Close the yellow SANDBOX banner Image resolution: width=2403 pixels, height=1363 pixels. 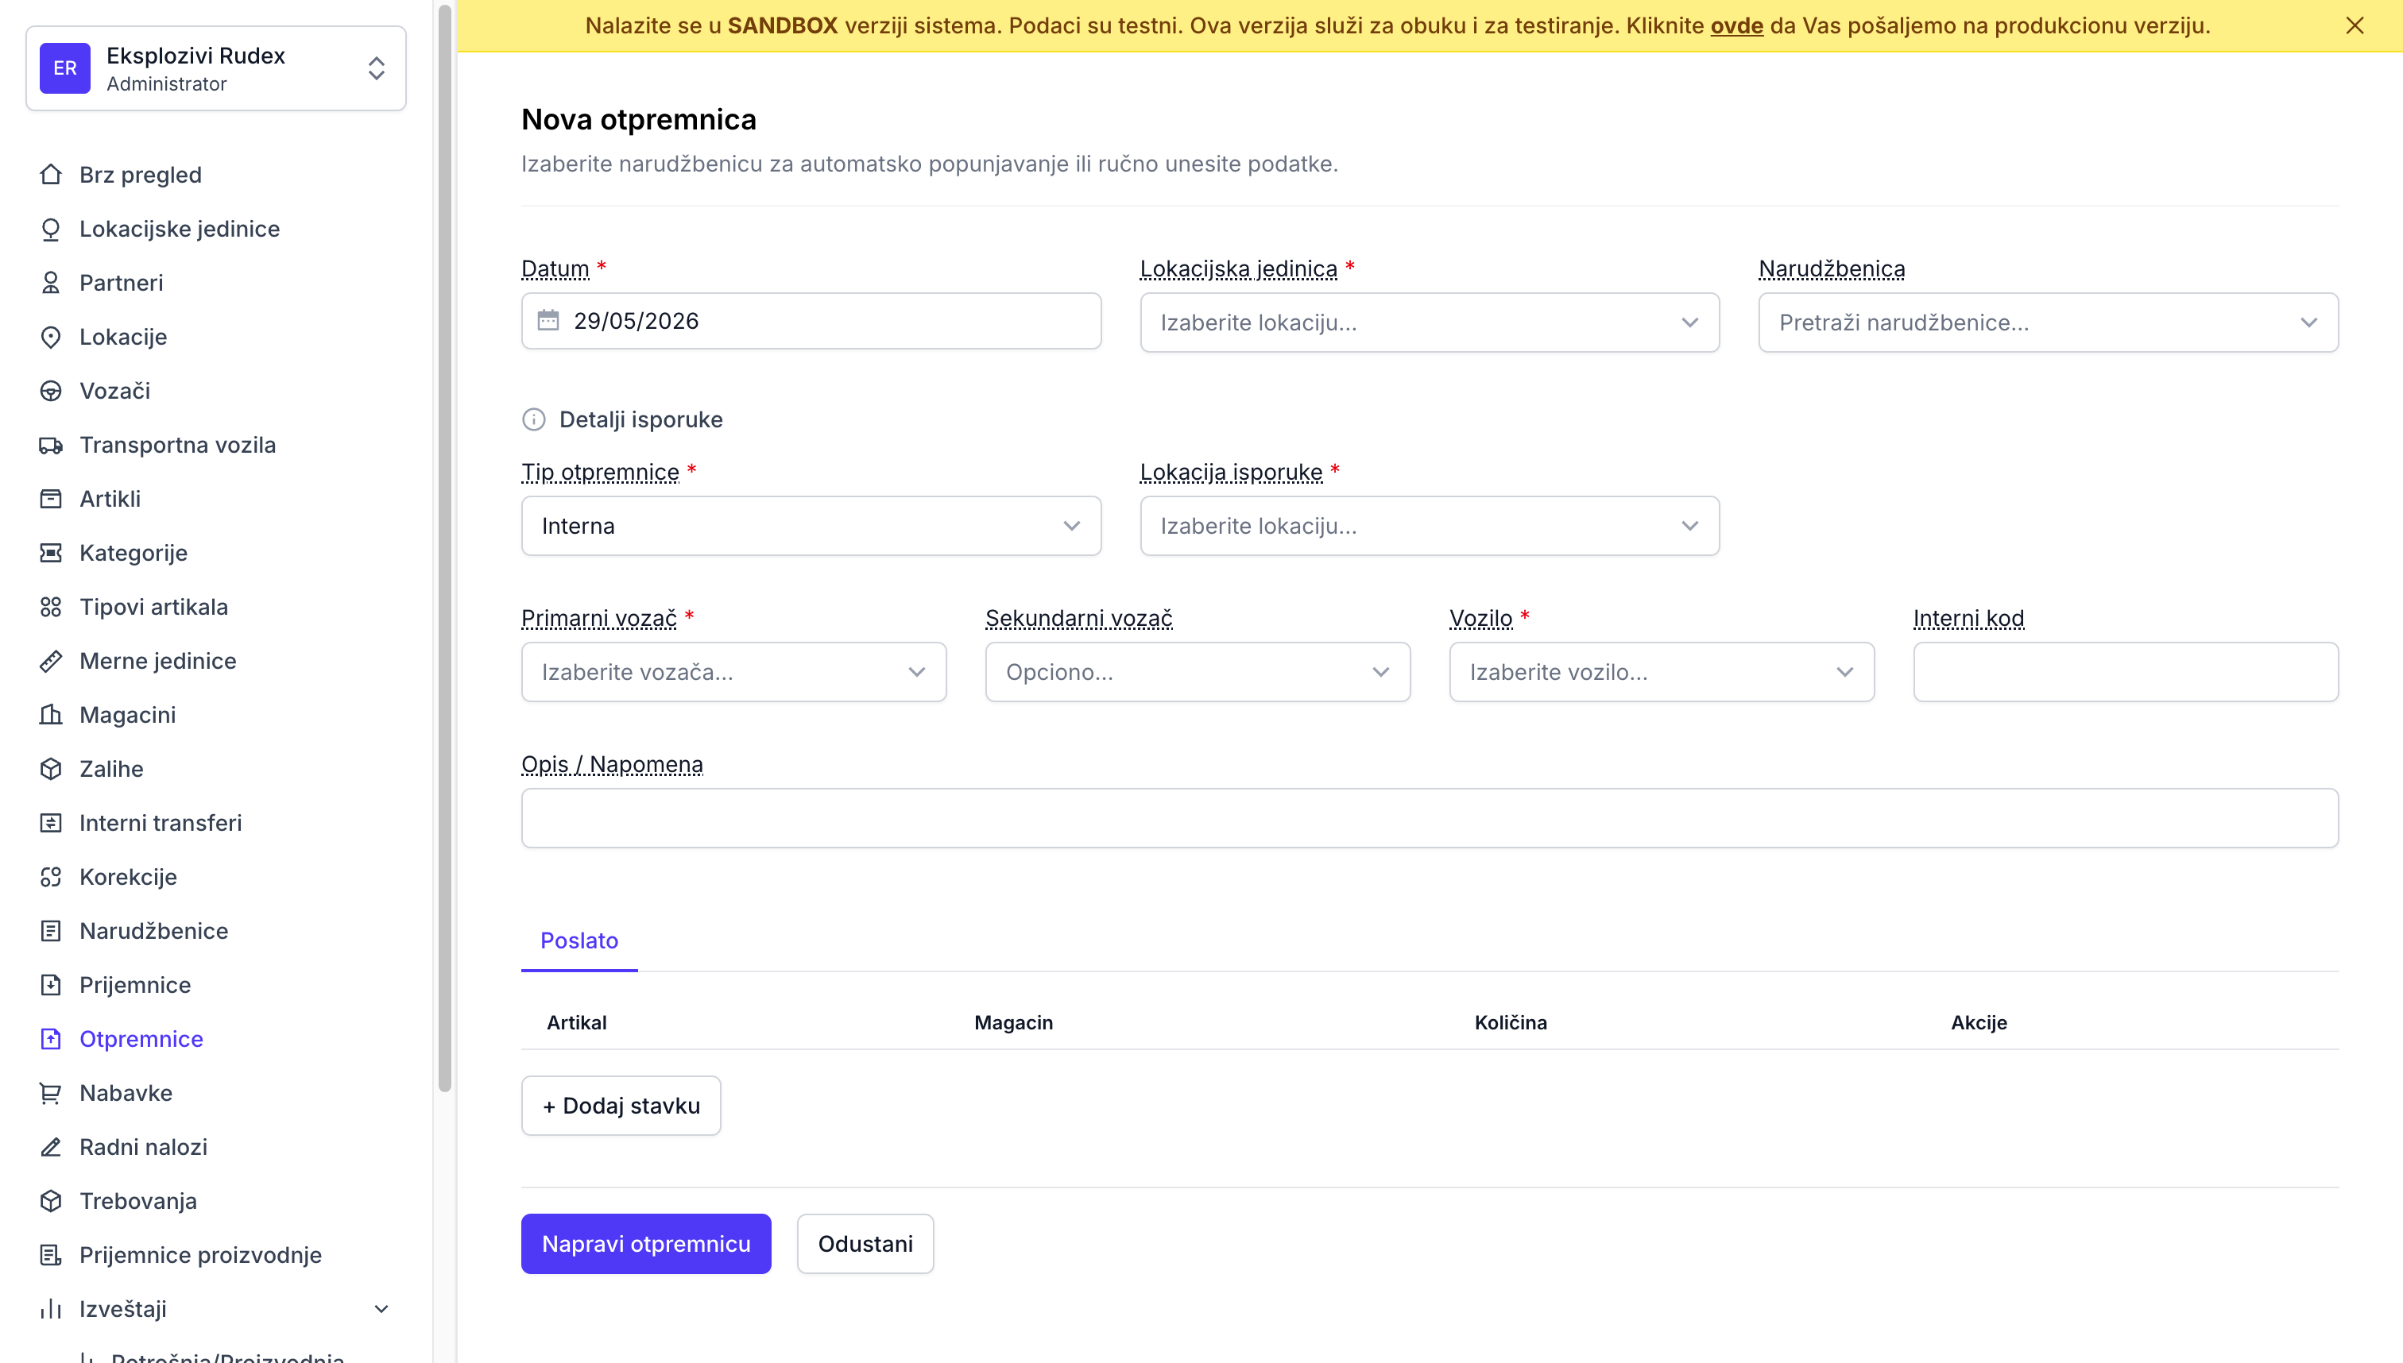coord(2355,25)
